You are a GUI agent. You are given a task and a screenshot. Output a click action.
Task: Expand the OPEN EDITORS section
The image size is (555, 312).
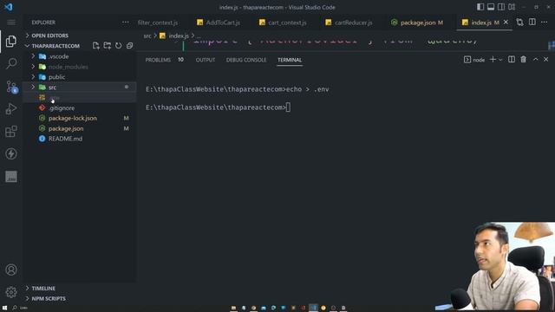[49, 36]
